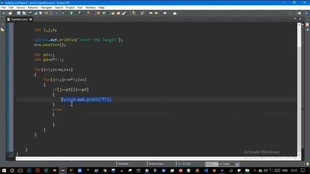Click the 'Writable' status bar entry
310x174 pixels.
click(x=123, y=164)
